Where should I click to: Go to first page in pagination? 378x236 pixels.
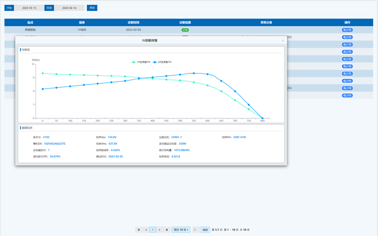[139, 230]
